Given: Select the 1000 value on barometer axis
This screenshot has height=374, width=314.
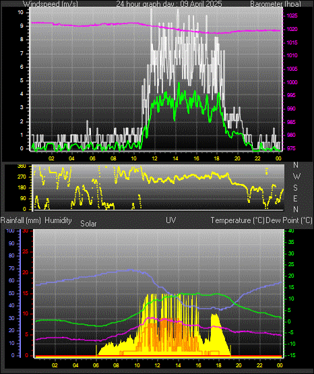Looking at the screenshot, I should click(x=292, y=82).
